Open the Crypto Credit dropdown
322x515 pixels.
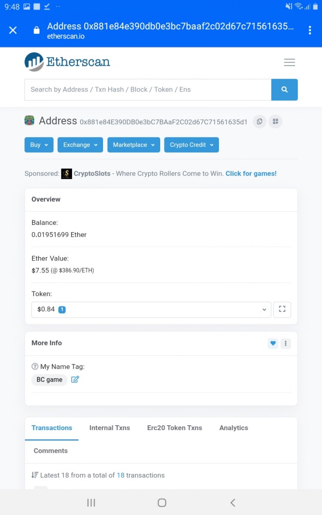191,145
